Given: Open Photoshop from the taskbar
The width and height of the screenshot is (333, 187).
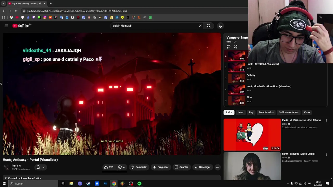Looking at the screenshot, I should tap(105, 184).
